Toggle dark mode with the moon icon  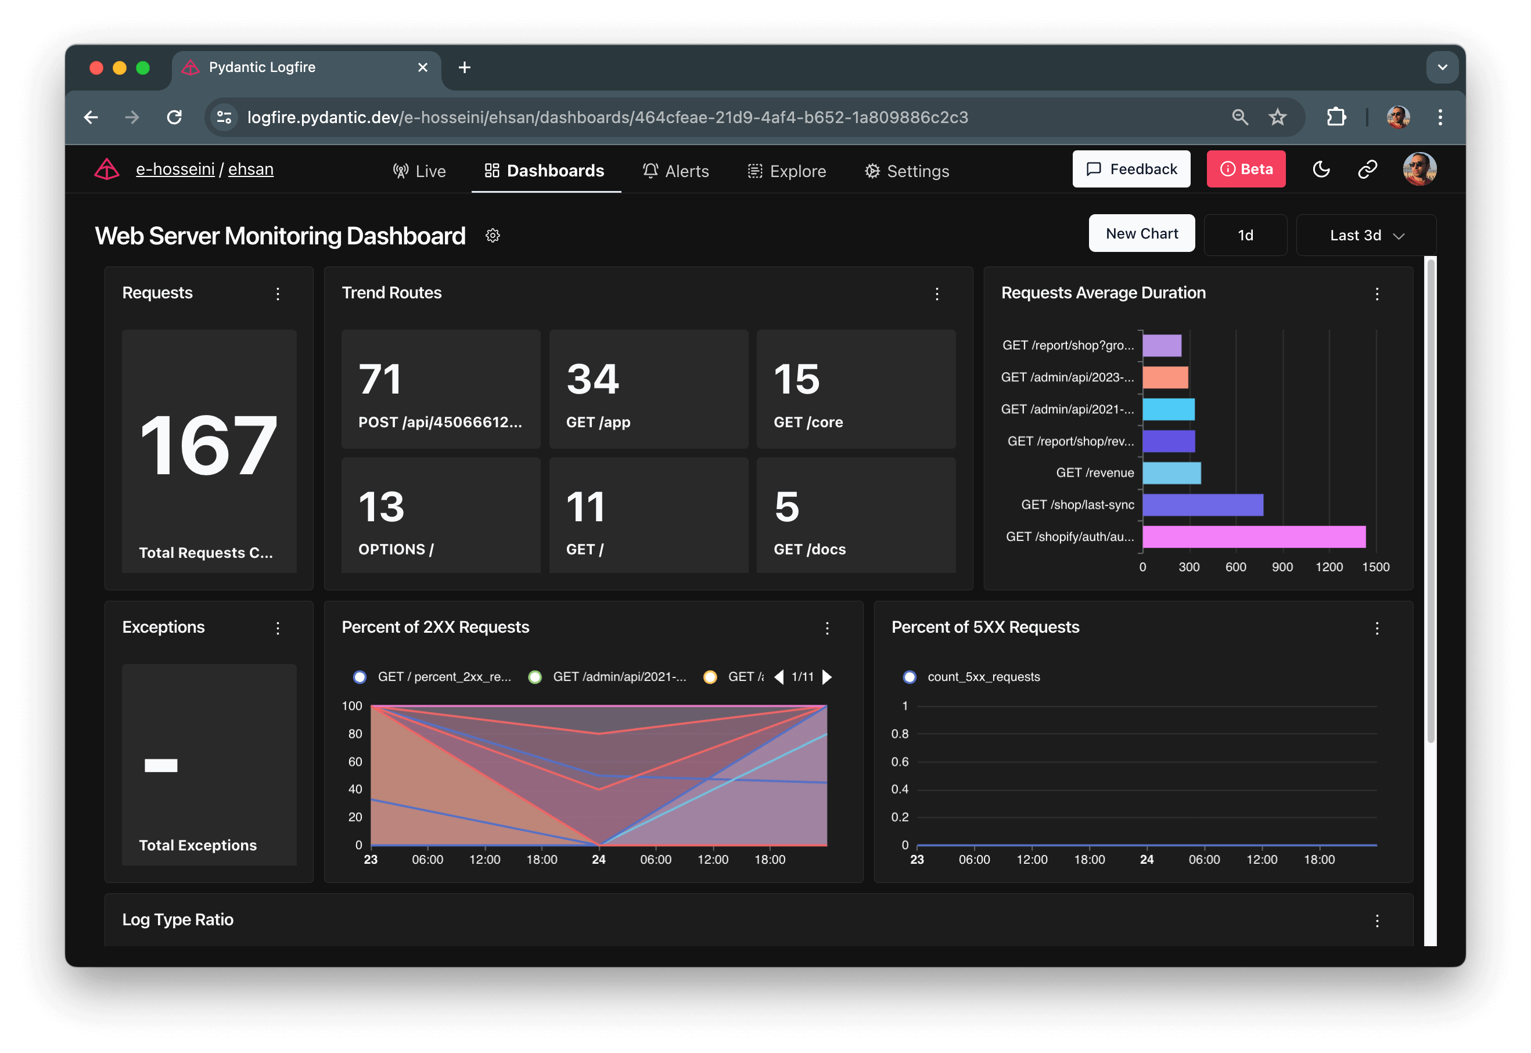tap(1321, 170)
